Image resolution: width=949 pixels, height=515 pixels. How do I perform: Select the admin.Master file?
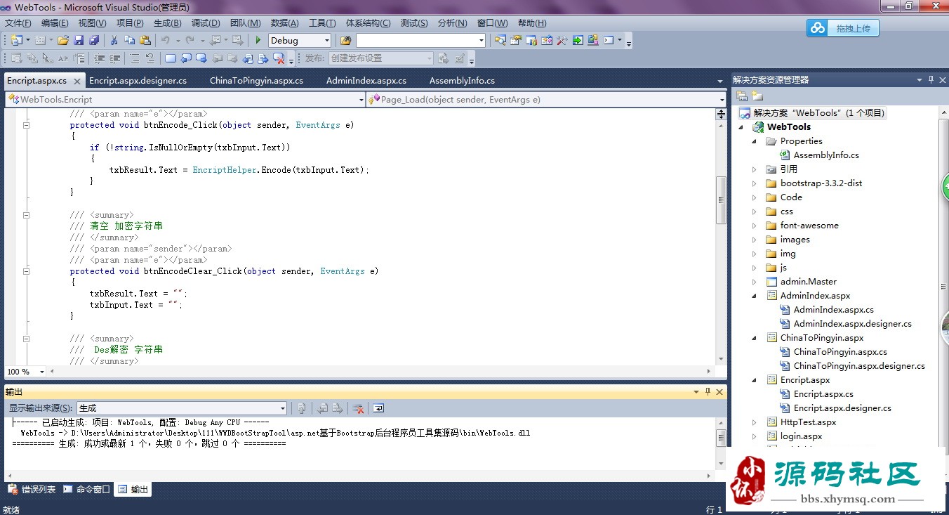[808, 282]
